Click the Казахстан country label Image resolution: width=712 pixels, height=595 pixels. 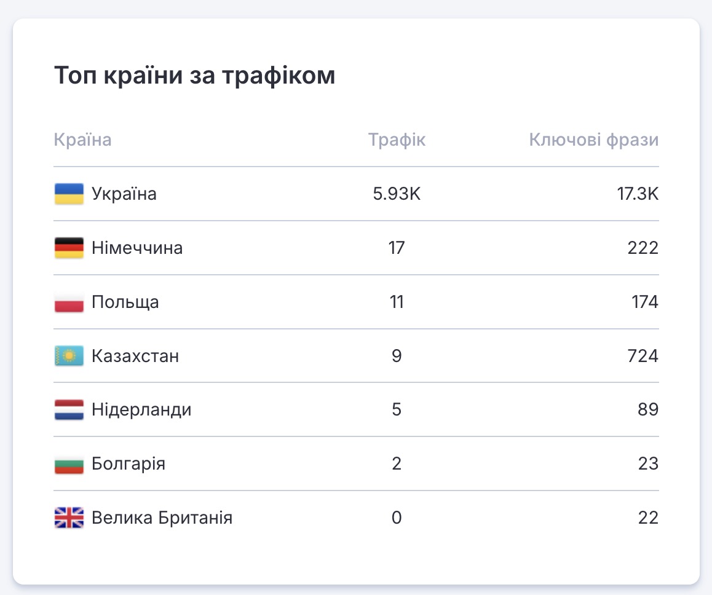click(135, 356)
